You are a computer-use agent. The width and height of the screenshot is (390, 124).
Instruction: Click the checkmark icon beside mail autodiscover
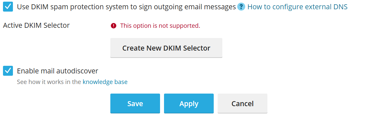click(x=8, y=71)
